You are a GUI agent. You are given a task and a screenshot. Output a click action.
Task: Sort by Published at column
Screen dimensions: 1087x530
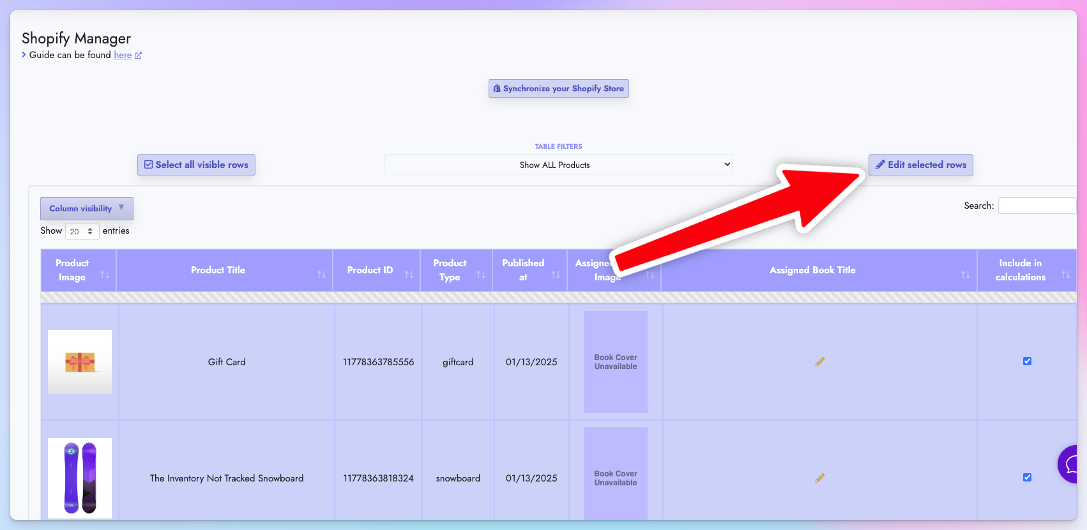pos(529,270)
